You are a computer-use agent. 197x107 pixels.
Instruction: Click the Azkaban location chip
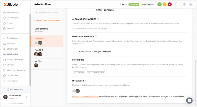point(79,73)
